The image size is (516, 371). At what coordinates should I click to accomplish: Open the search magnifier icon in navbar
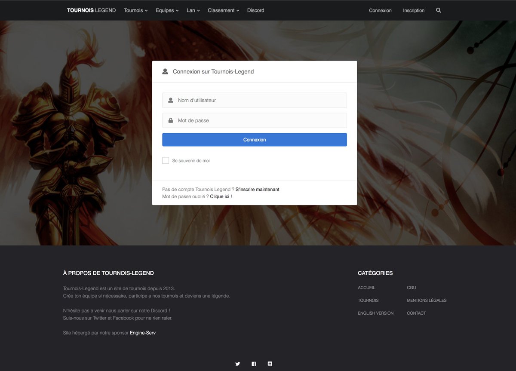tap(439, 10)
